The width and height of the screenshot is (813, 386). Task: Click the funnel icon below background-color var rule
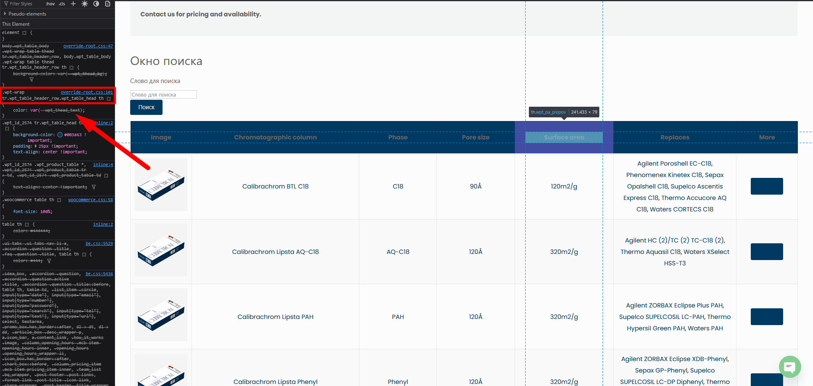(x=32, y=80)
